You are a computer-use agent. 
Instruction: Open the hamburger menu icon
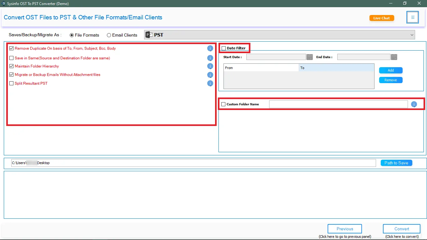413,17
